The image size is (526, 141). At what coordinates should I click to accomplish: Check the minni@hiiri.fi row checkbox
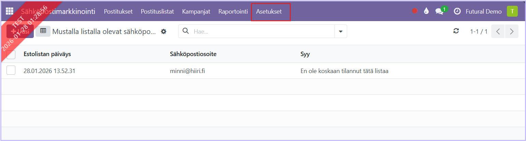click(x=11, y=71)
